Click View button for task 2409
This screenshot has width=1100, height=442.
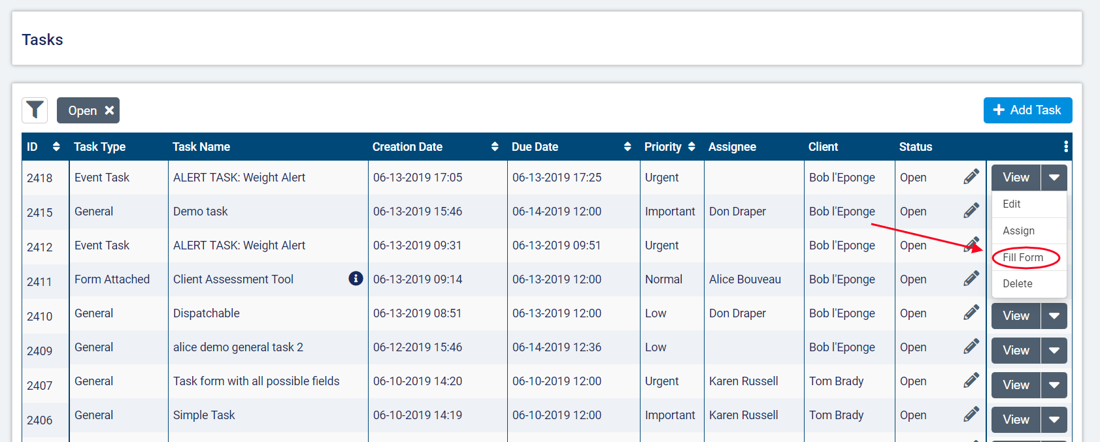tap(1016, 351)
